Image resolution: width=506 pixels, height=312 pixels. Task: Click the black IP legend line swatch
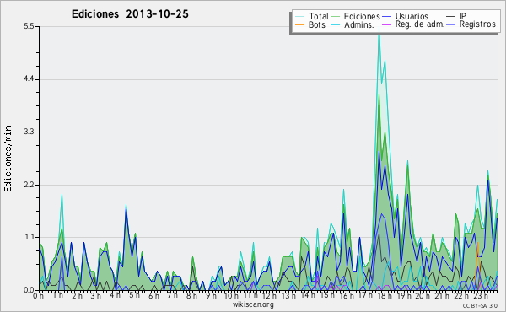[x=451, y=17]
